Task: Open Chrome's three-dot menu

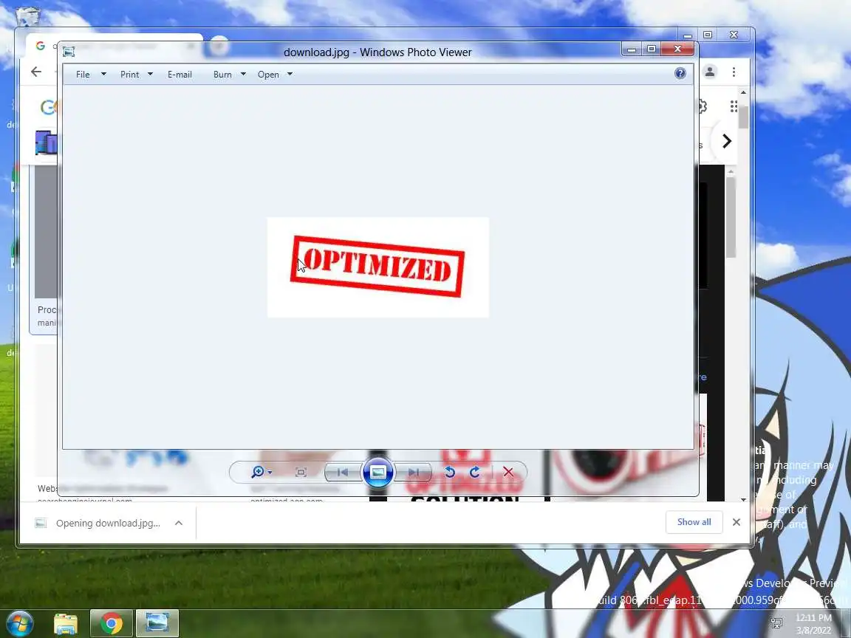Action: tap(734, 72)
